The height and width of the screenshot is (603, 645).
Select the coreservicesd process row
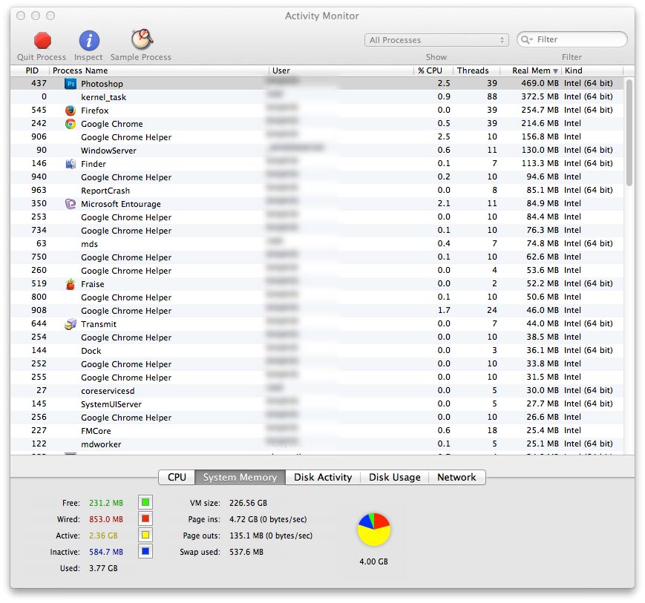[317, 390]
